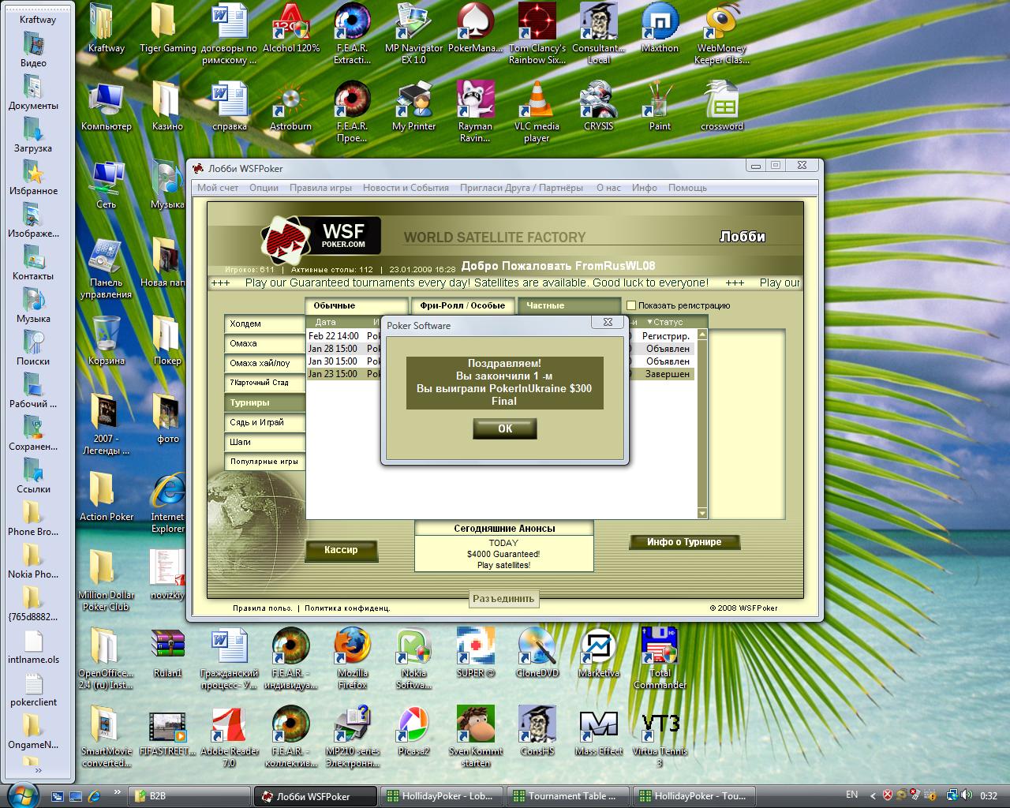
Task: Open the Кассир cashier button
Action: pos(341,550)
